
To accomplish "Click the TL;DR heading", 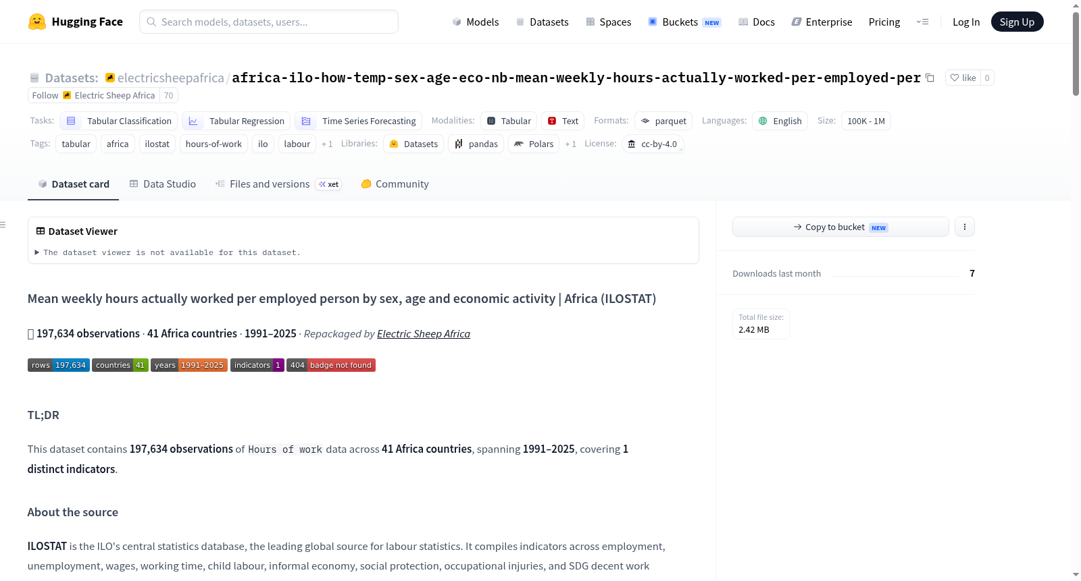I will (x=43, y=415).
